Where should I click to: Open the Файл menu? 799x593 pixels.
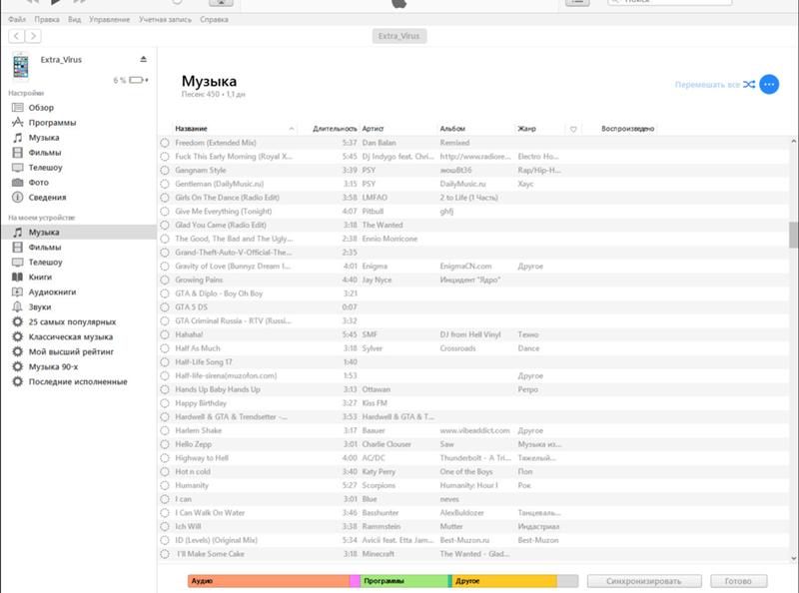17,19
